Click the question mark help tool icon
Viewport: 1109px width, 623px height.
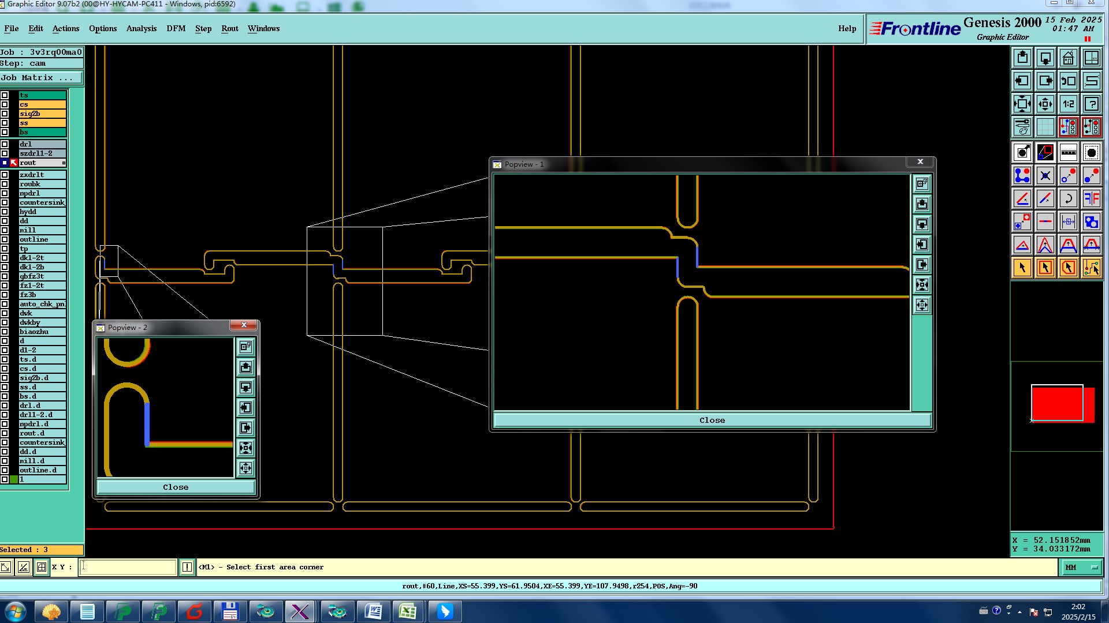tap(1091, 104)
